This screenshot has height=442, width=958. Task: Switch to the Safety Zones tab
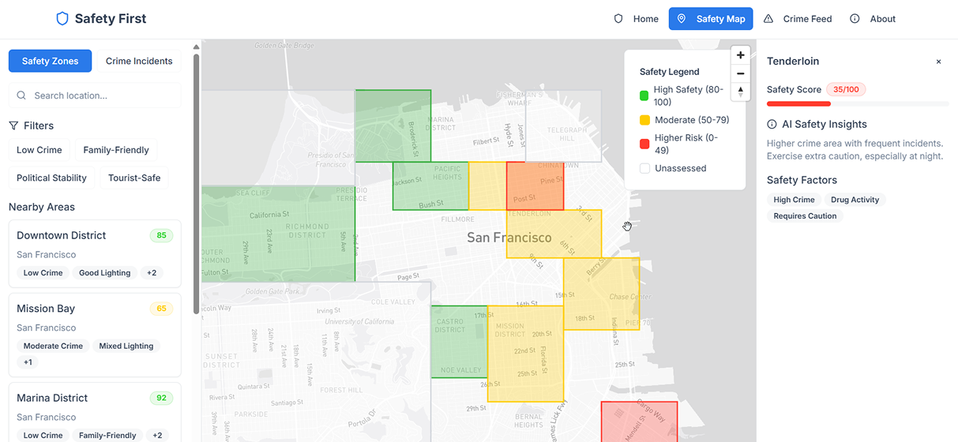coord(50,61)
